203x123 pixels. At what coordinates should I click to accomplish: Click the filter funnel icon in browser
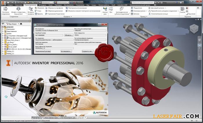tap(3, 24)
